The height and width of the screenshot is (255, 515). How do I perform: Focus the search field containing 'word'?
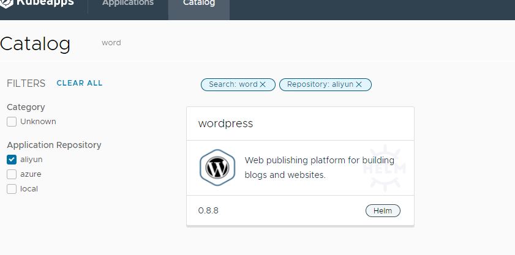pyautogui.click(x=111, y=43)
